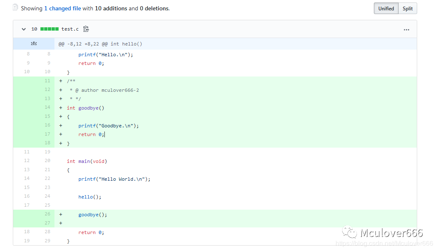Click the diff file icon beside "Showing"
The height and width of the screenshot is (251, 437).
pos(15,7)
